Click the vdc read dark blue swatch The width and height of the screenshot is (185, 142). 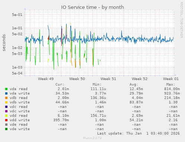(x=6, y=107)
